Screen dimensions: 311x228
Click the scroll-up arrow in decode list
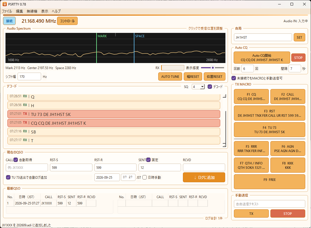tap(224, 96)
